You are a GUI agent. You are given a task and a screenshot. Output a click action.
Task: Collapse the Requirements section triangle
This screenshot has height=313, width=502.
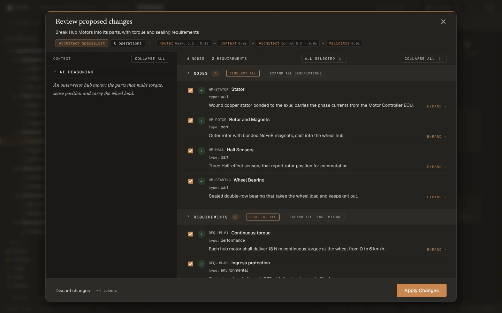(x=189, y=217)
